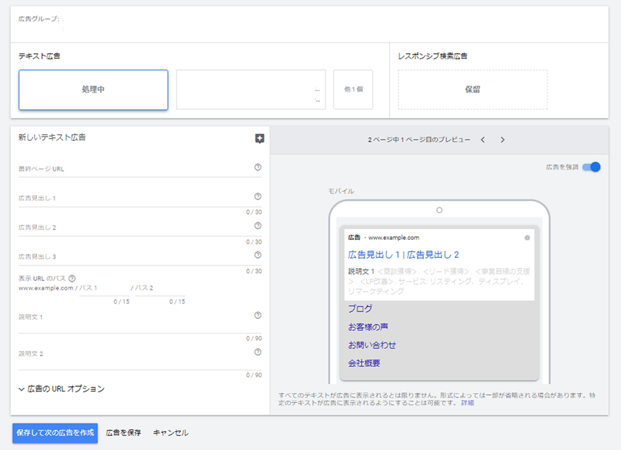The image size is (621, 450).
Task: Click preview headline 広告見出し 1 | 広告見出し 2
Action: point(403,255)
